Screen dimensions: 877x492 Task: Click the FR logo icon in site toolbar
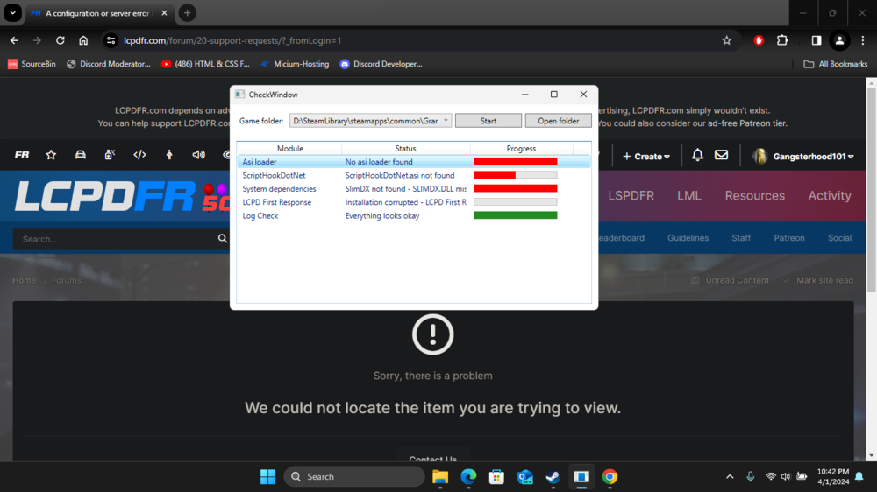coord(22,155)
